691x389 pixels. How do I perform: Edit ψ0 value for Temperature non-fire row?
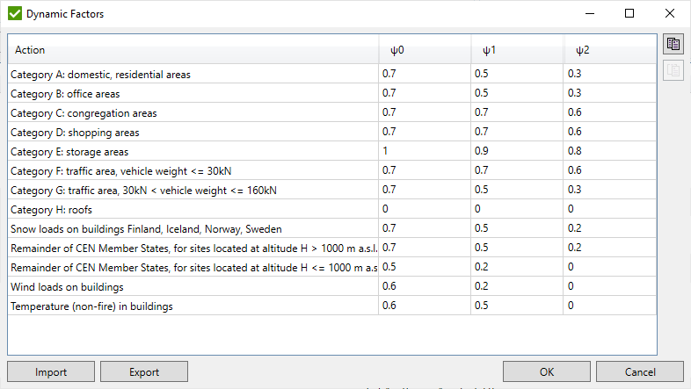tap(424, 306)
